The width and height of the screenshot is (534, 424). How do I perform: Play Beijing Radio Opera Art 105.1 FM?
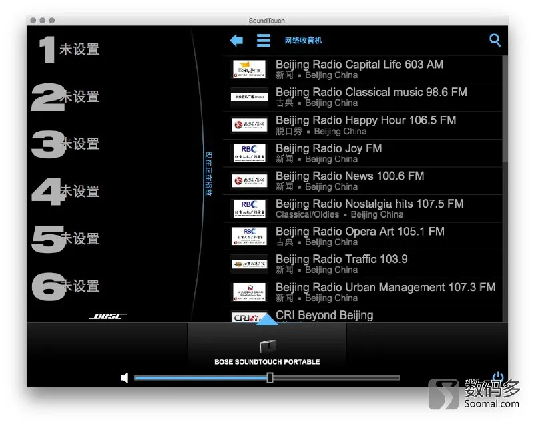[362, 236]
